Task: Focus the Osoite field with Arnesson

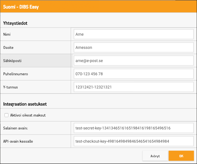Action: 134,47
